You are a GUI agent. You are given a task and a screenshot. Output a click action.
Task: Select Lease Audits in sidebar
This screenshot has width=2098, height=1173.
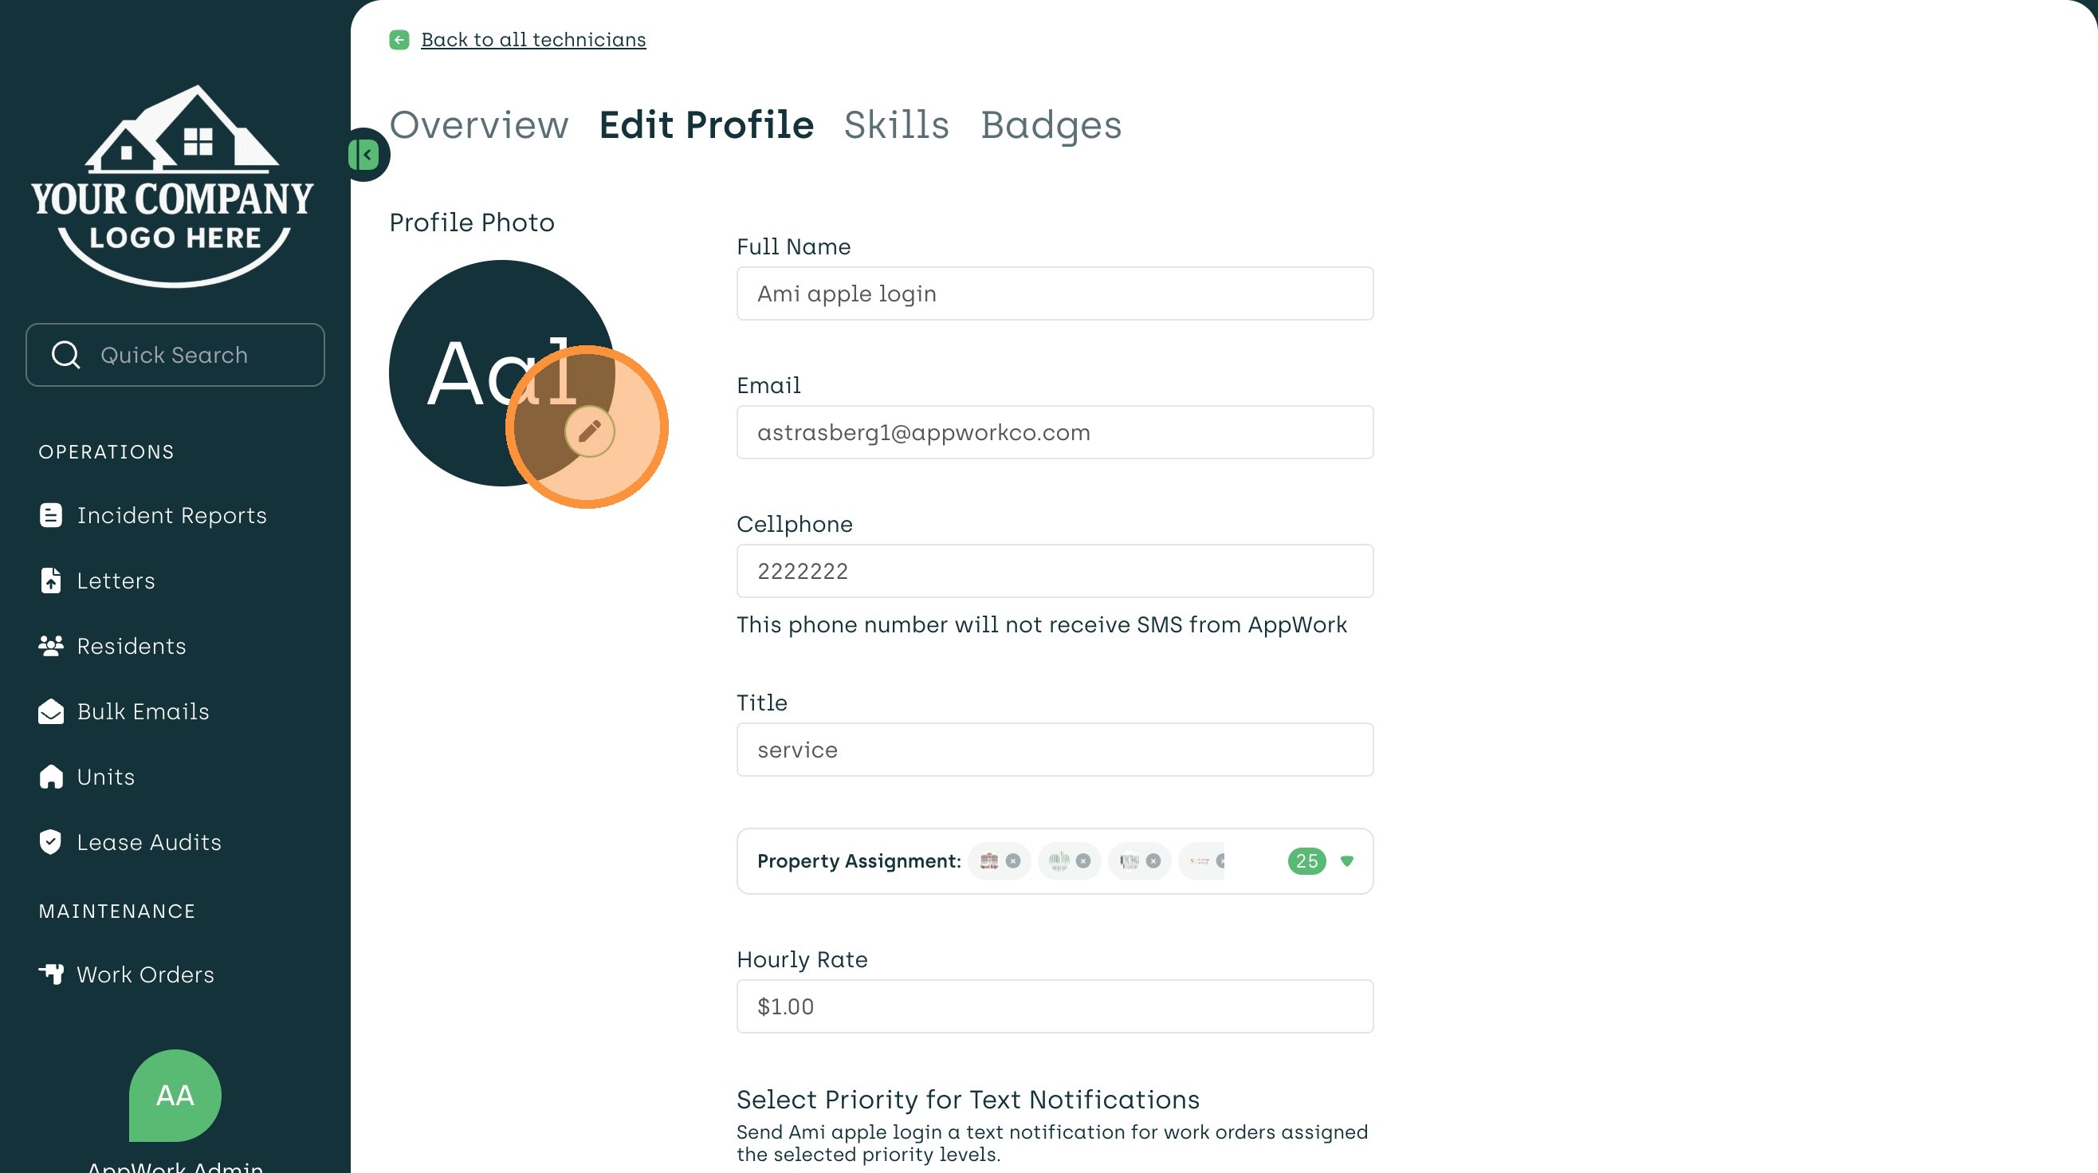pos(148,842)
